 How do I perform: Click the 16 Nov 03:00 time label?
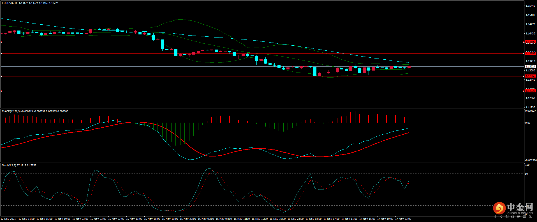pos(206,219)
